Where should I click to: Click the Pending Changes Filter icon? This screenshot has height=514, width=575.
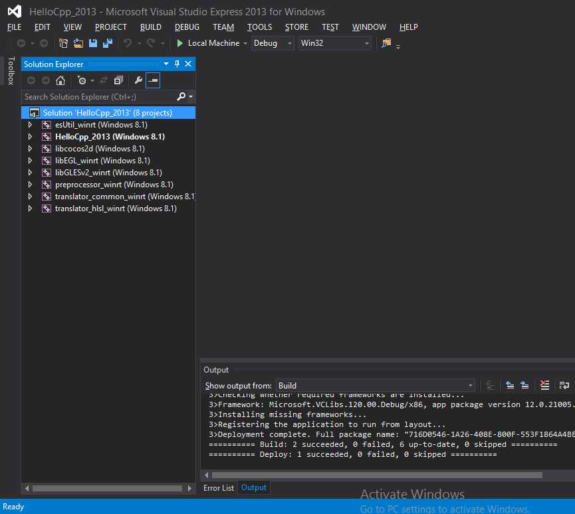pyautogui.click(x=82, y=80)
